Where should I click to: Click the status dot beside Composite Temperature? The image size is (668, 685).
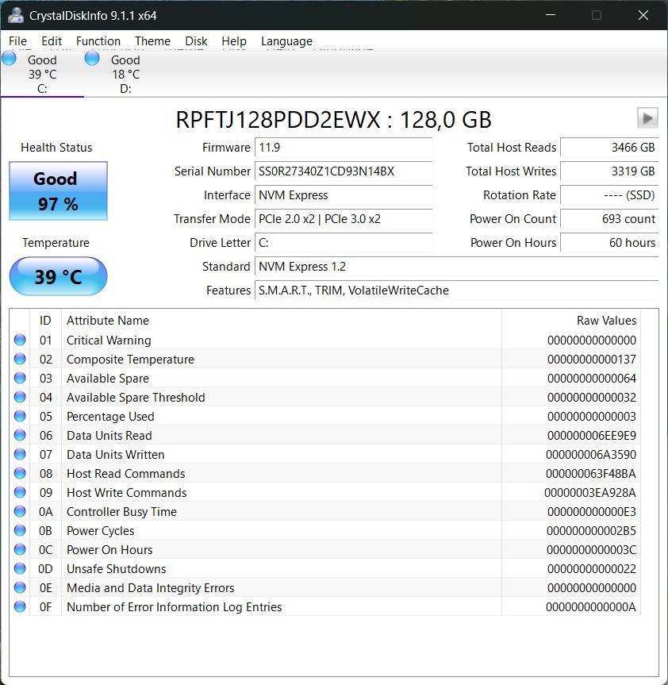pyautogui.click(x=19, y=359)
